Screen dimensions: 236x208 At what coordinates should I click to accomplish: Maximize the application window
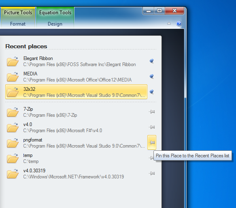159,11
